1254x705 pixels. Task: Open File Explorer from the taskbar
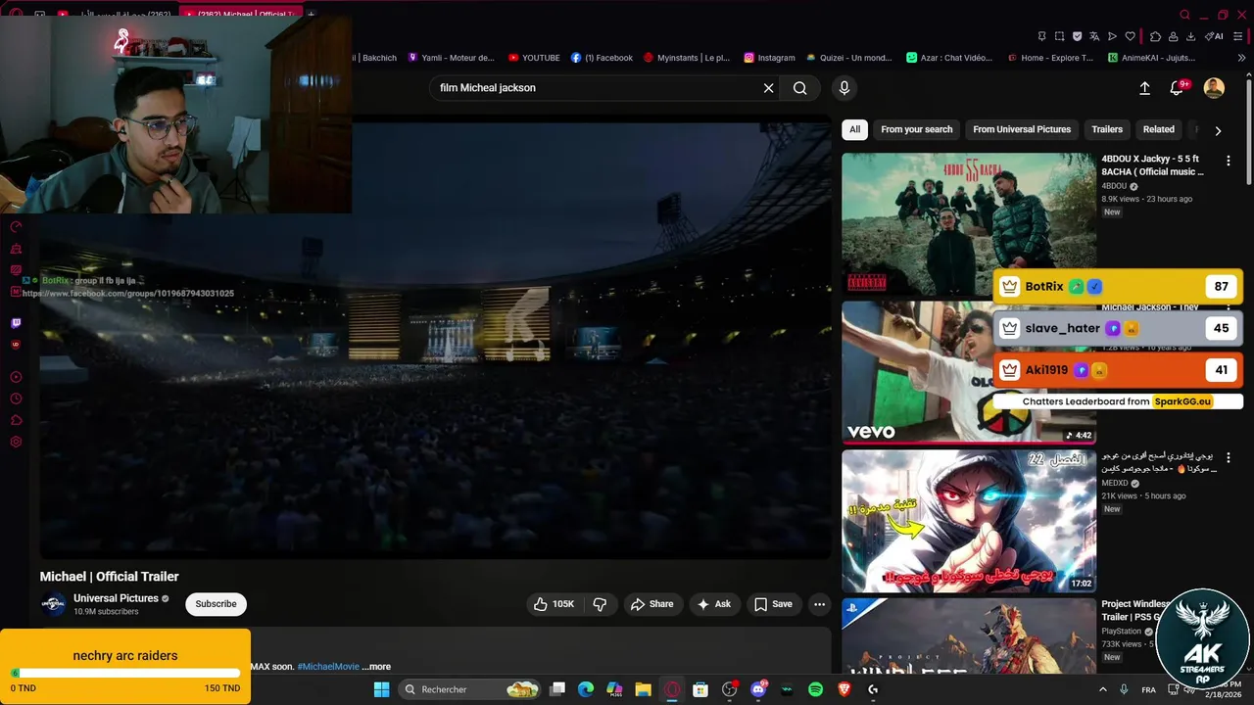643,689
